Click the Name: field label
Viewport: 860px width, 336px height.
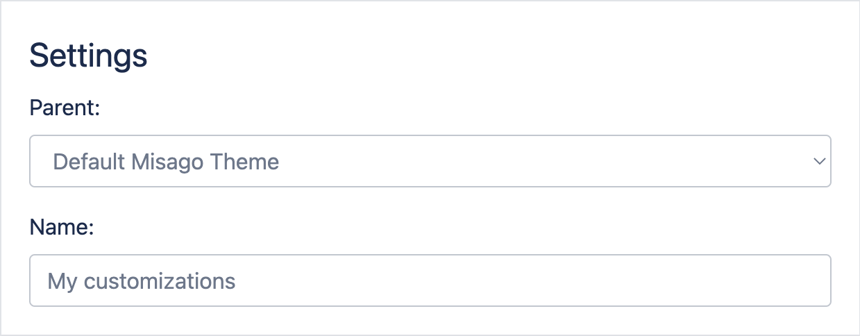(x=62, y=228)
